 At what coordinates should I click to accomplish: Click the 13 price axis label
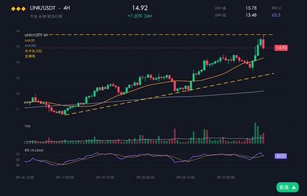coord(18,78)
